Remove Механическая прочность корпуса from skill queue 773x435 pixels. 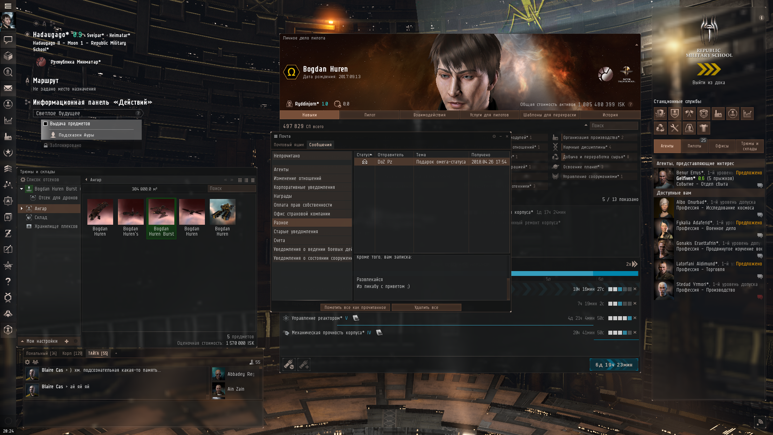[x=635, y=333]
